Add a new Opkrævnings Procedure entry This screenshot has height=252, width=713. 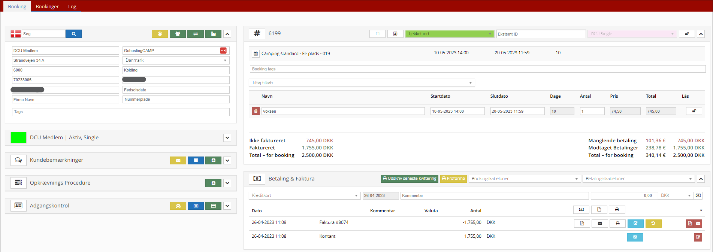pos(213,183)
